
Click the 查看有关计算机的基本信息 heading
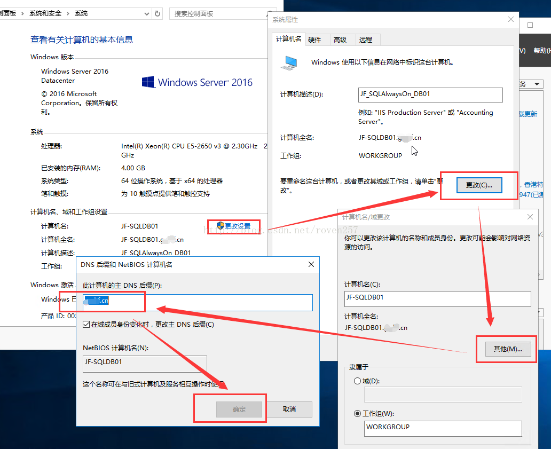(82, 40)
